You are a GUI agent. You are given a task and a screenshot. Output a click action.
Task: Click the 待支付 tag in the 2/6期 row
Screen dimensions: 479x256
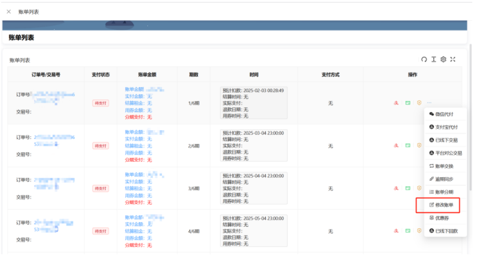100,146
